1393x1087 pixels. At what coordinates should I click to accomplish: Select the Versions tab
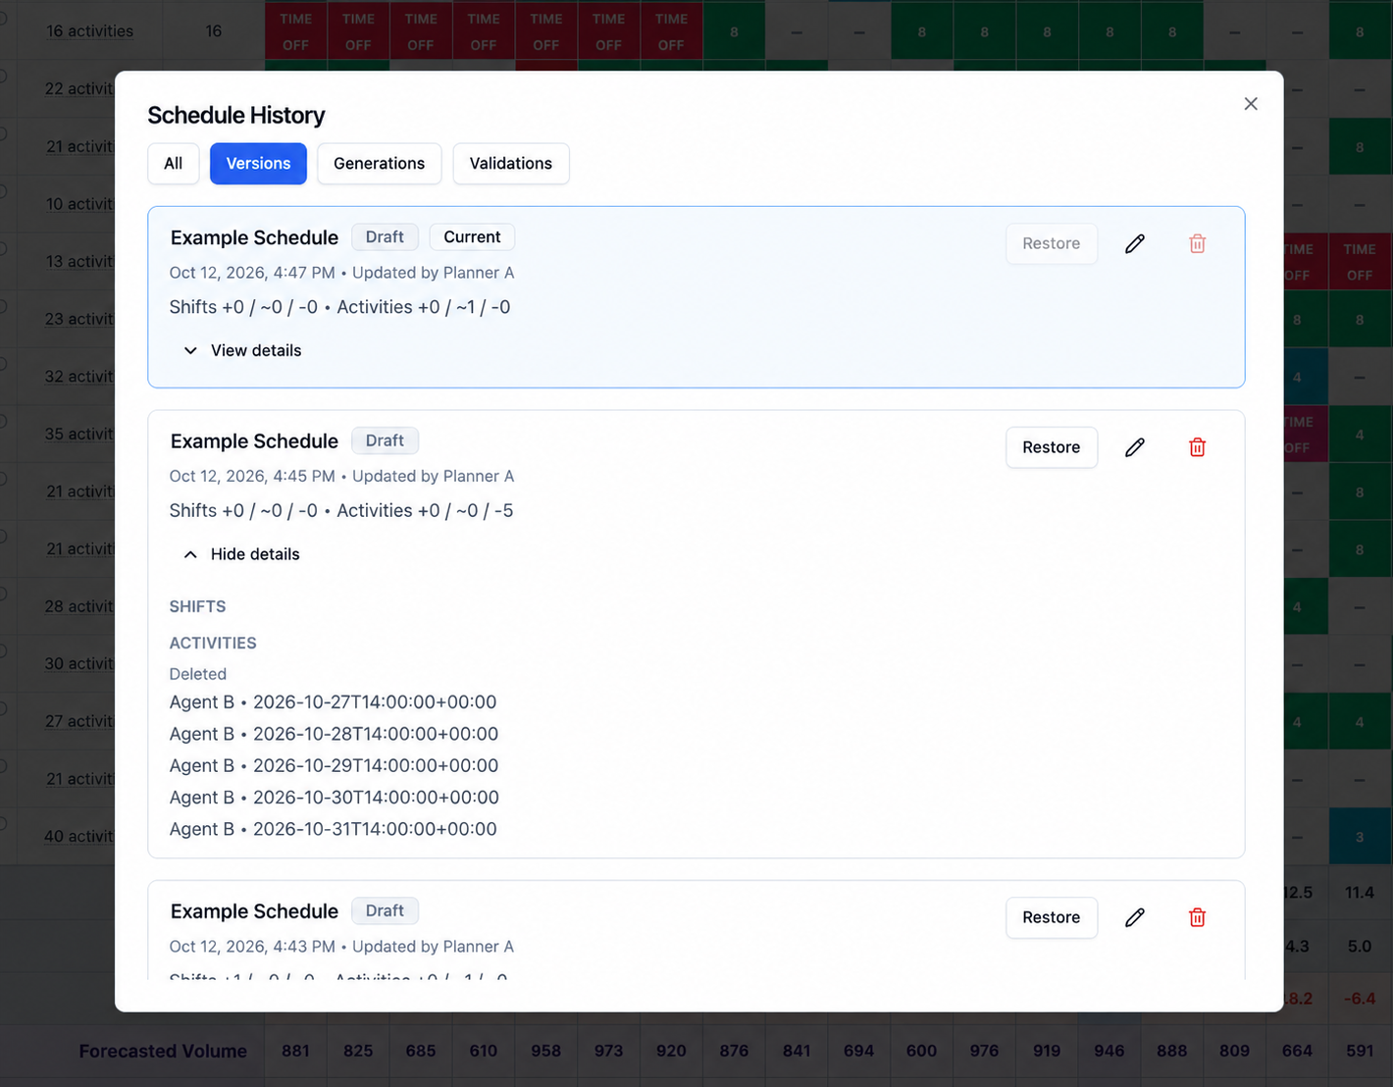tap(258, 164)
